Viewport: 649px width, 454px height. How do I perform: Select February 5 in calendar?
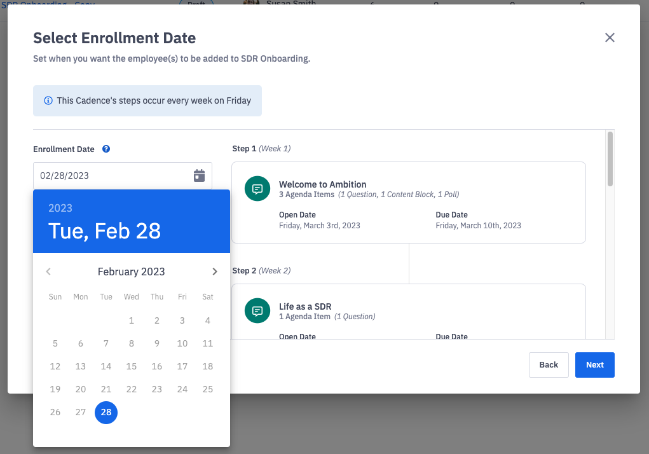point(55,343)
